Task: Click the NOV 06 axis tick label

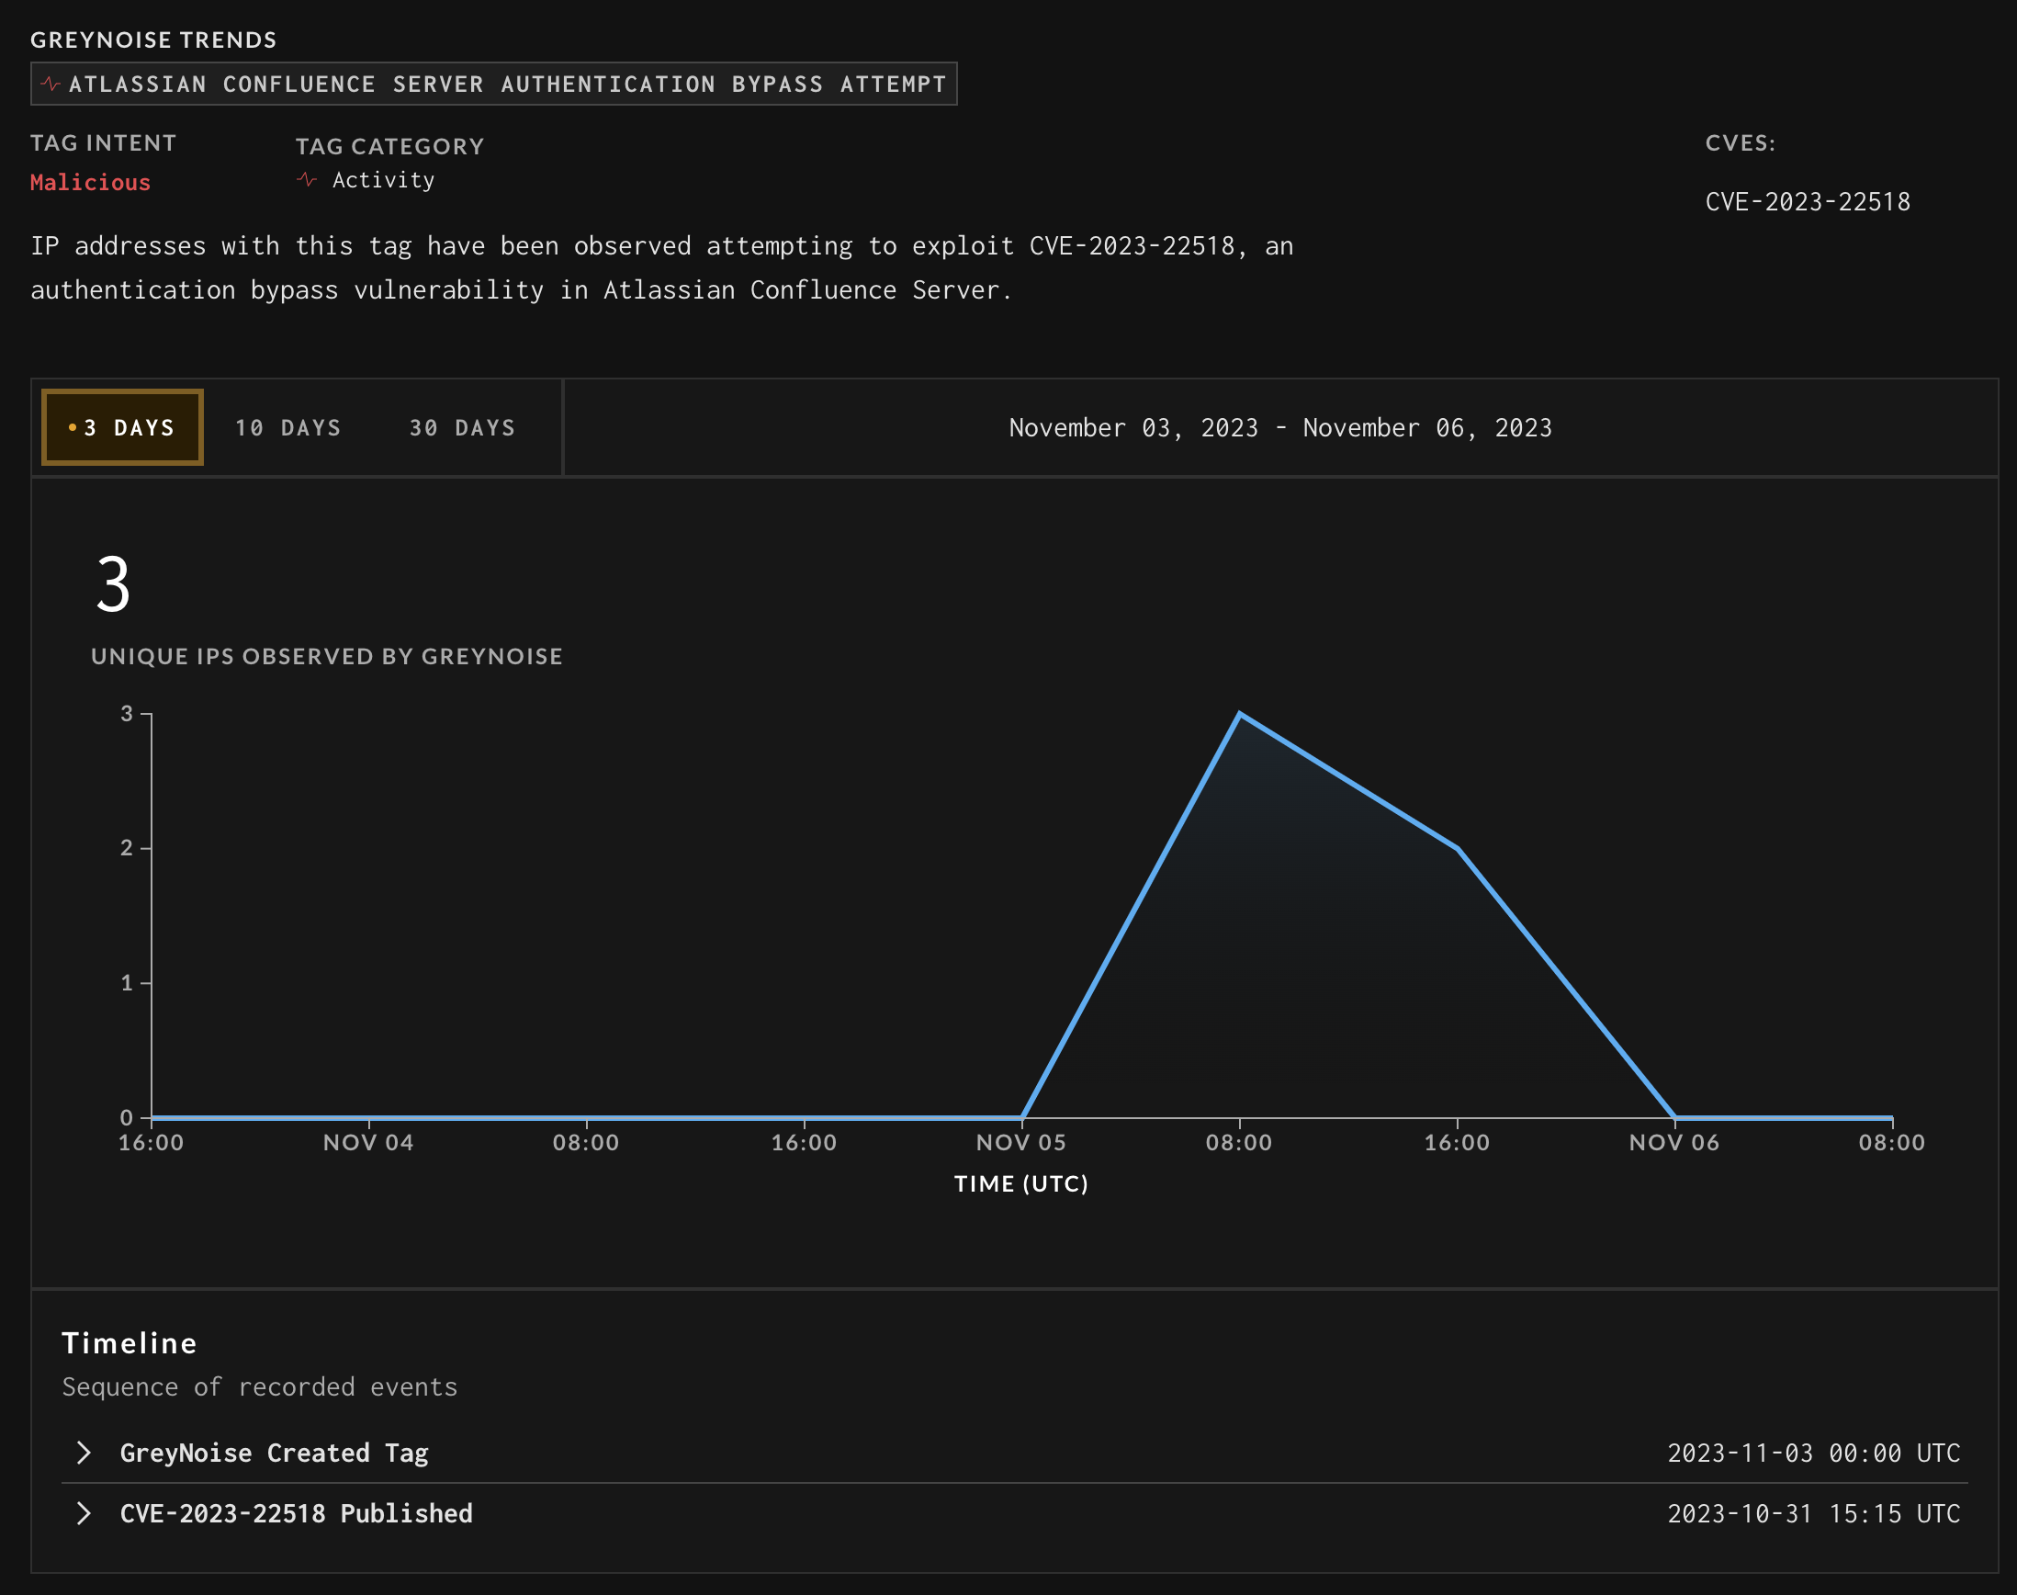Action: (x=1673, y=1142)
